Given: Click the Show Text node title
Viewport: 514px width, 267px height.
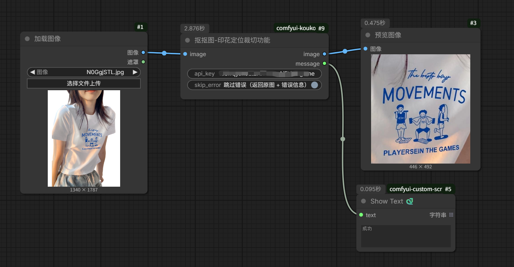Looking at the screenshot, I should tap(387, 201).
